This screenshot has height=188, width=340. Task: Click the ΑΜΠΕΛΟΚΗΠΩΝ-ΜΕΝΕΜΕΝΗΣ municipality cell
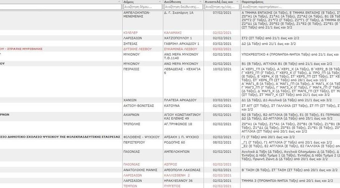pyautogui.click(x=137, y=15)
